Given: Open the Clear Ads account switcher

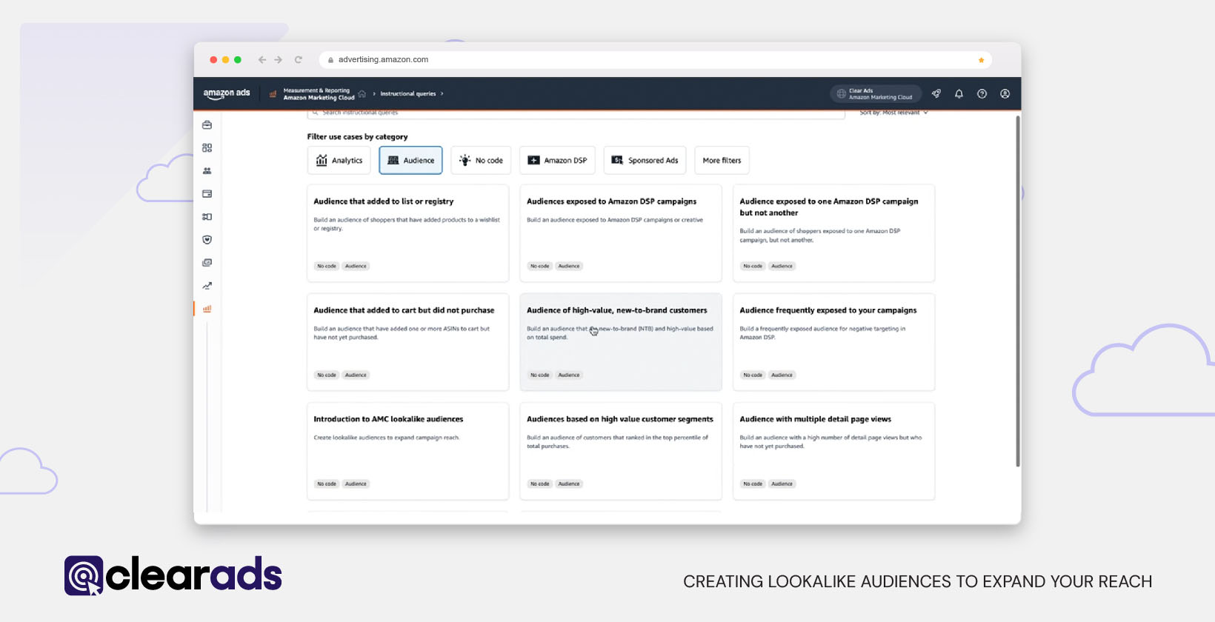Looking at the screenshot, I should coord(876,94).
